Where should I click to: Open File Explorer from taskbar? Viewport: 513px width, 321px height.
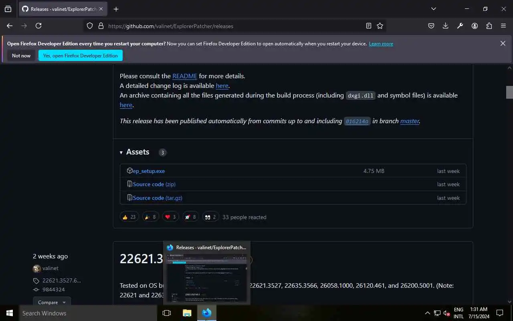[187, 313]
